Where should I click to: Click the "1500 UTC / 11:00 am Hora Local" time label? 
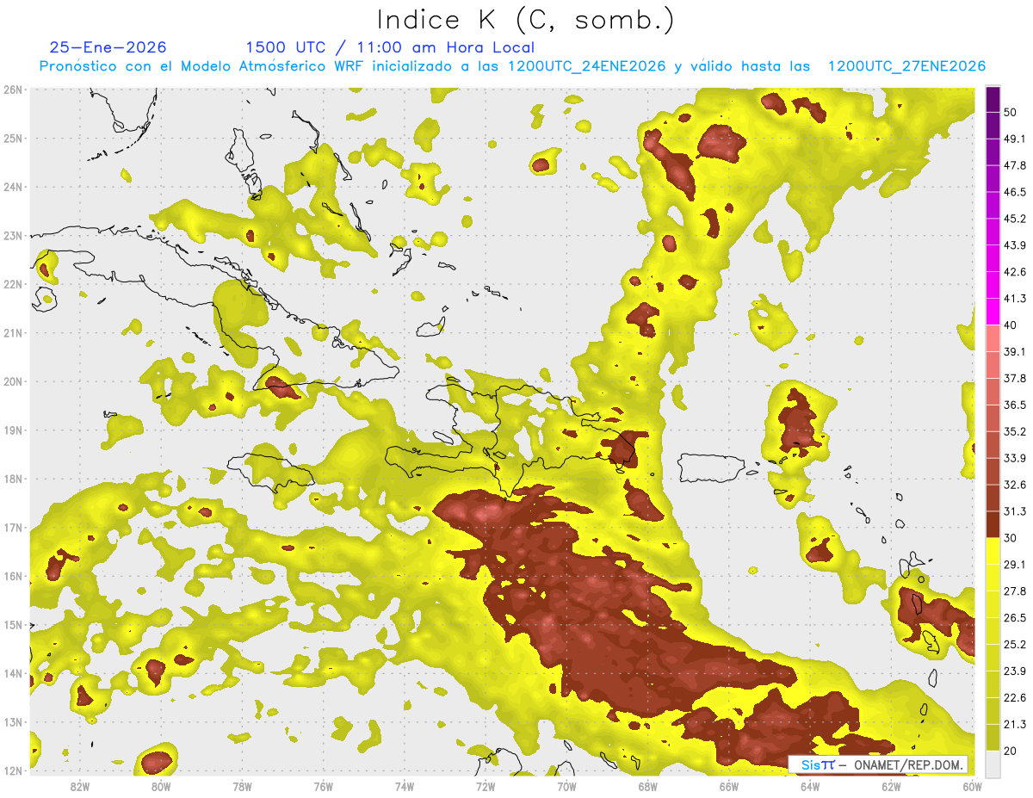coord(390,47)
